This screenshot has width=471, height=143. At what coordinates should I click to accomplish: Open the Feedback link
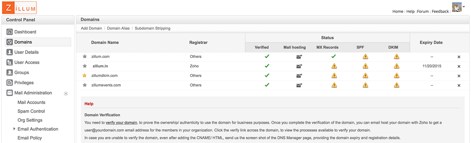click(440, 11)
